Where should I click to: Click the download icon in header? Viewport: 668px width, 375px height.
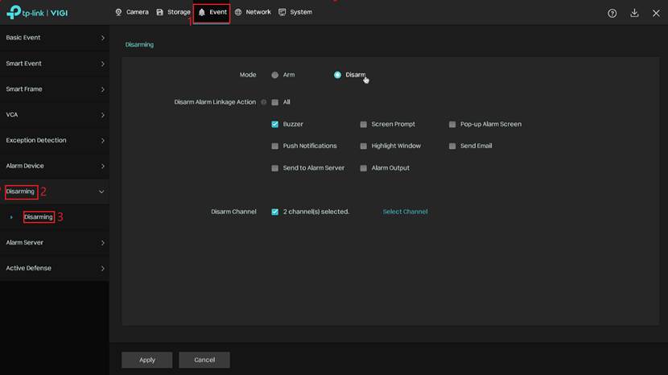coord(634,13)
